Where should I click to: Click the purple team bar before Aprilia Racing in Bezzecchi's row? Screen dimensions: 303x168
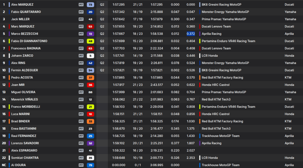200,34
